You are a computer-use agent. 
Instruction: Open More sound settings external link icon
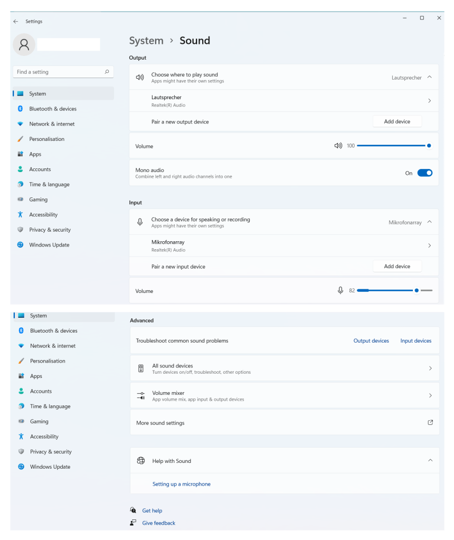coord(430,422)
